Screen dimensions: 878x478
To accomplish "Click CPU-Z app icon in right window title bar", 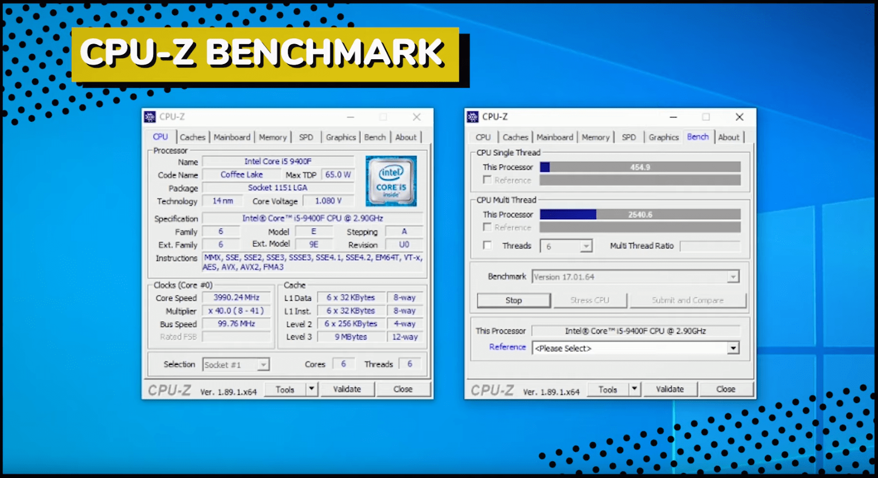I will click(472, 116).
